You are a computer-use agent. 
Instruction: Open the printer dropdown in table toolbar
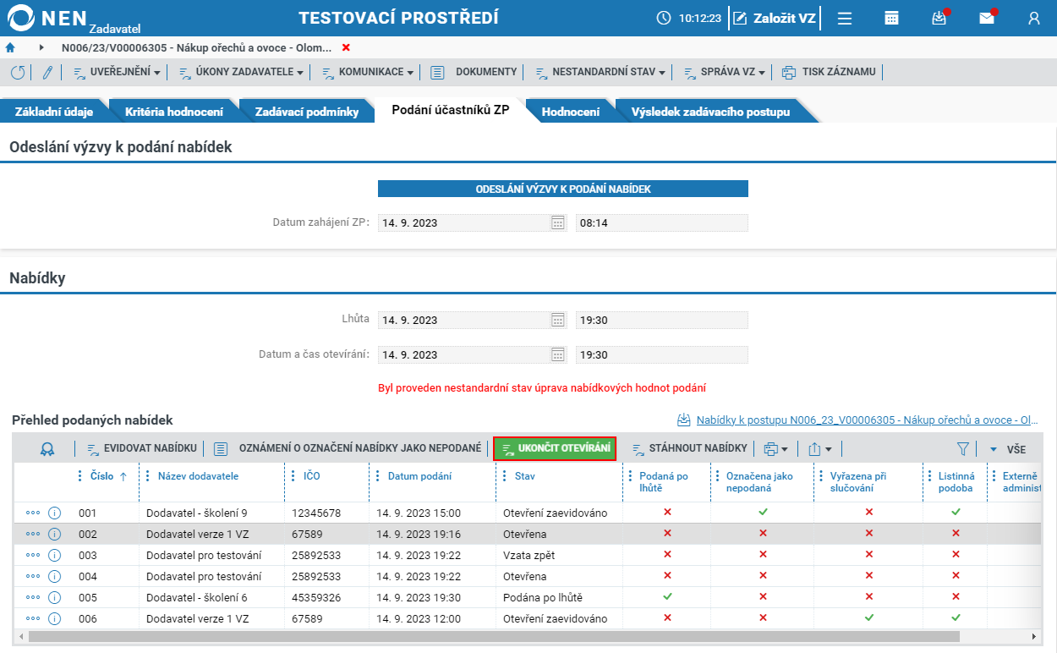click(x=775, y=448)
